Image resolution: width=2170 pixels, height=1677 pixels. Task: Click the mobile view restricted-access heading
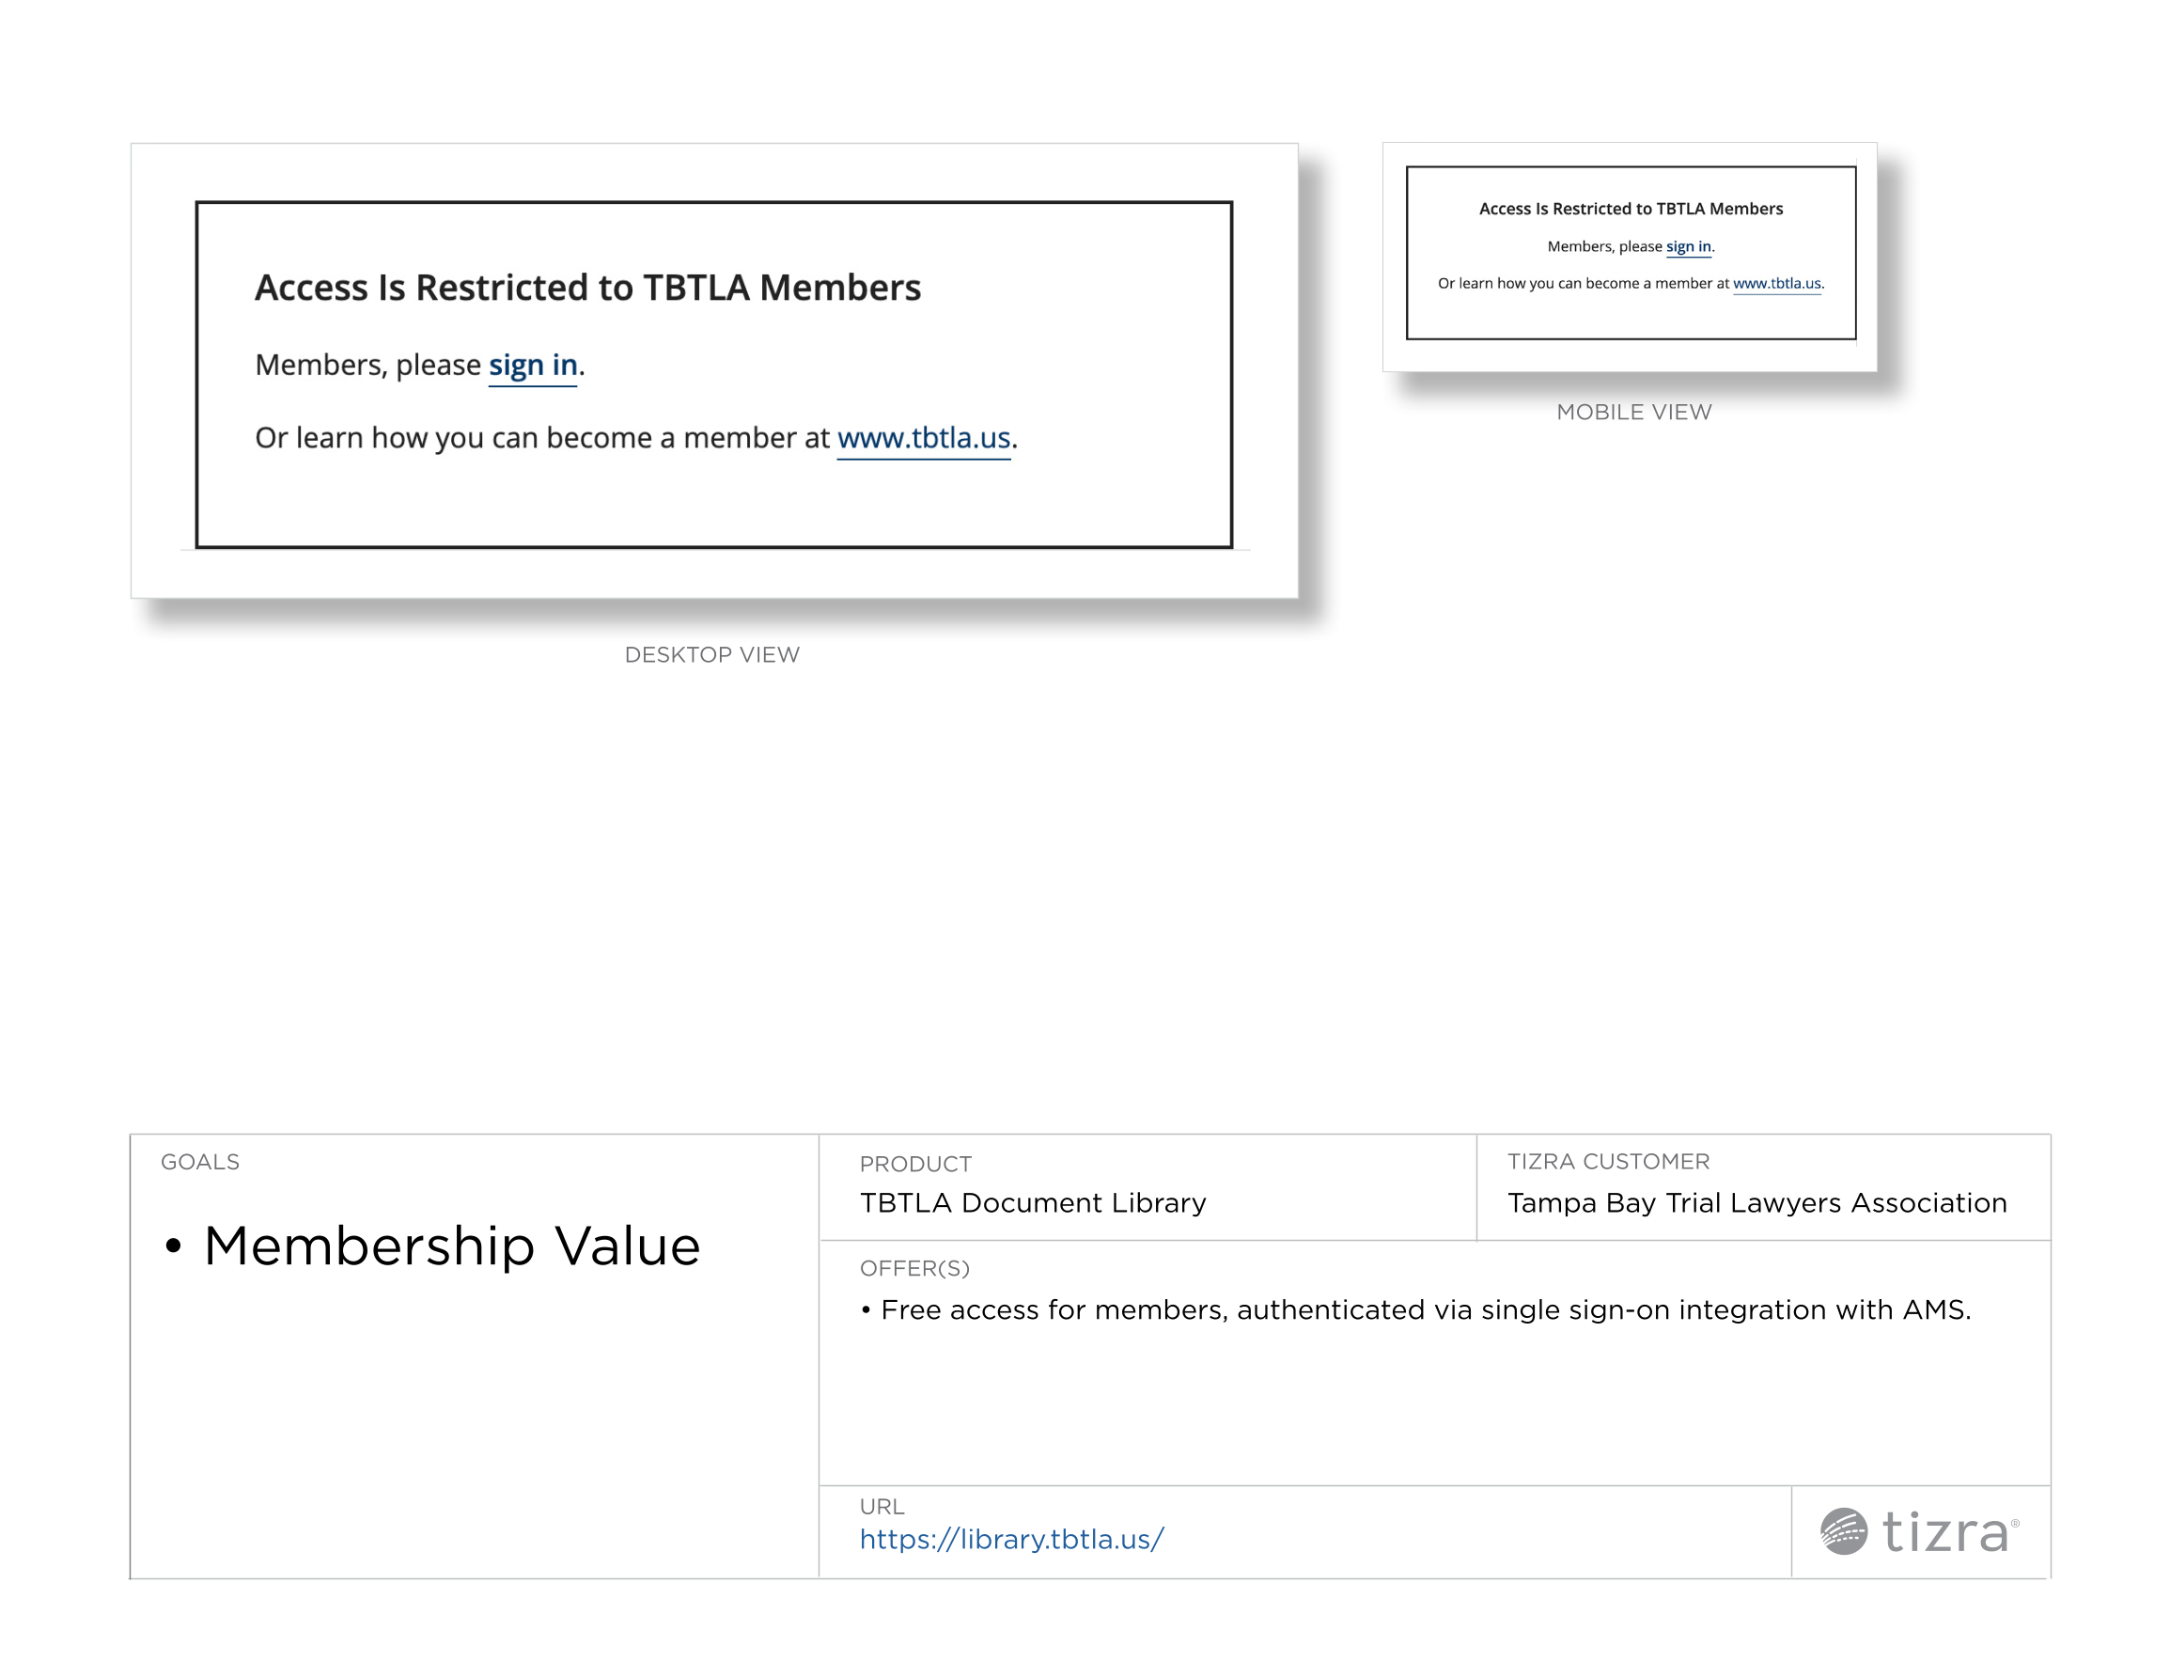(x=1631, y=209)
